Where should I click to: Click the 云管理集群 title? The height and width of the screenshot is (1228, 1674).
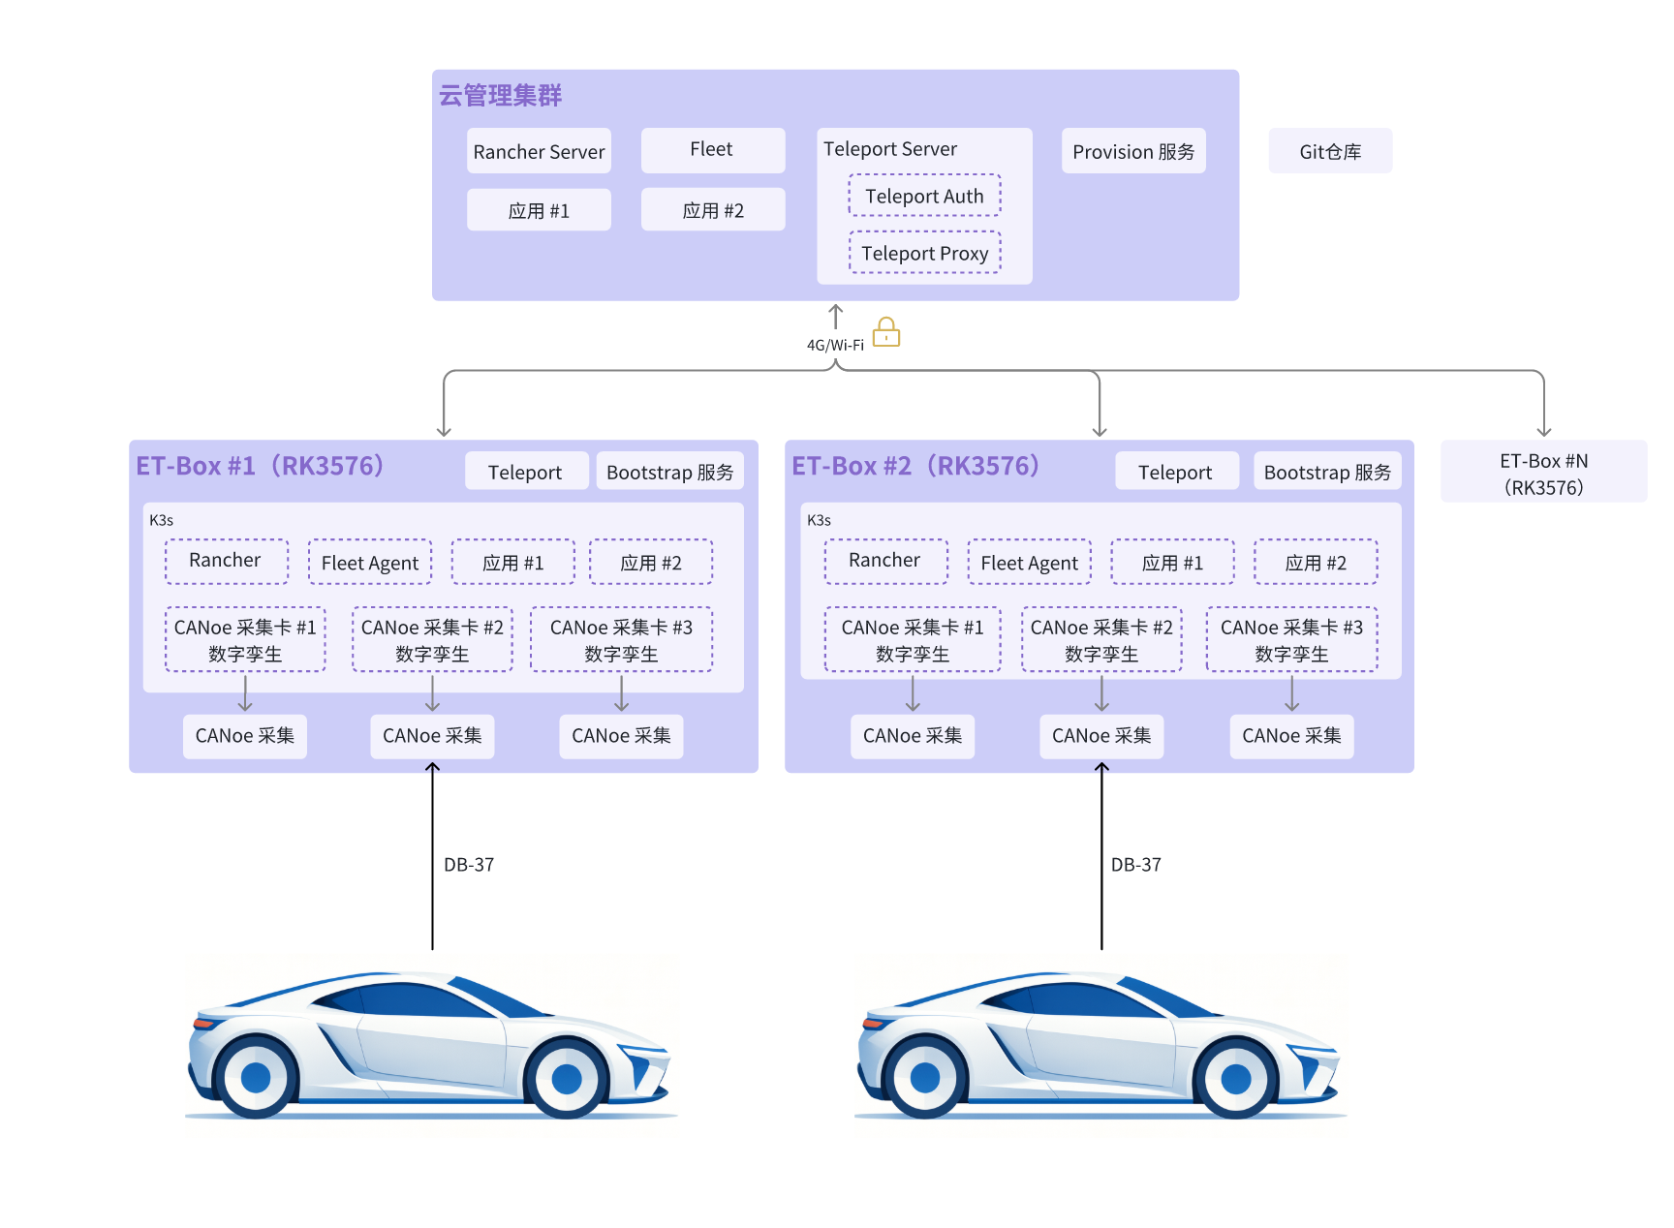click(501, 95)
